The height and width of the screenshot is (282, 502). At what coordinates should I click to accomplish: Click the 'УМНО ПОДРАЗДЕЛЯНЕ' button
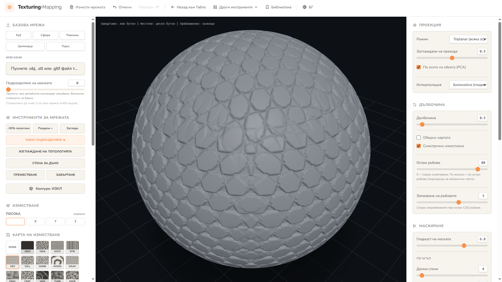[x=45, y=140]
